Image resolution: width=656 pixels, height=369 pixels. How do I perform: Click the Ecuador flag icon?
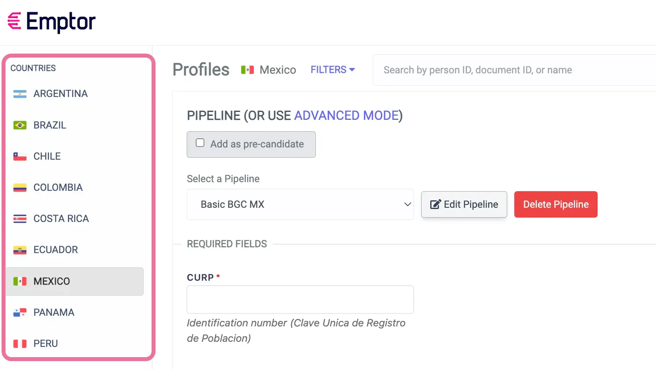pos(19,250)
